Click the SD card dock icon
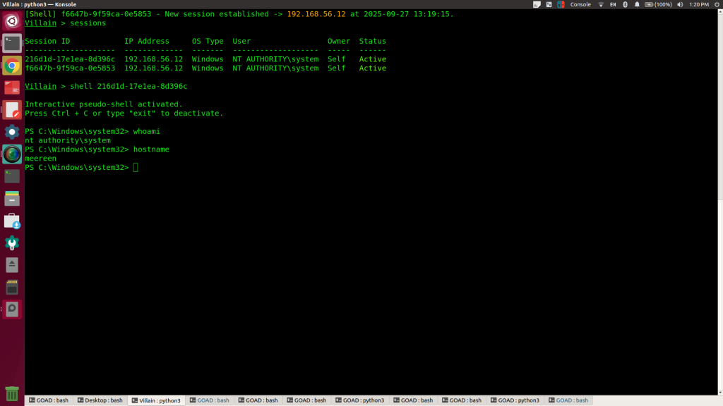723x406 pixels. tap(12, 287)
